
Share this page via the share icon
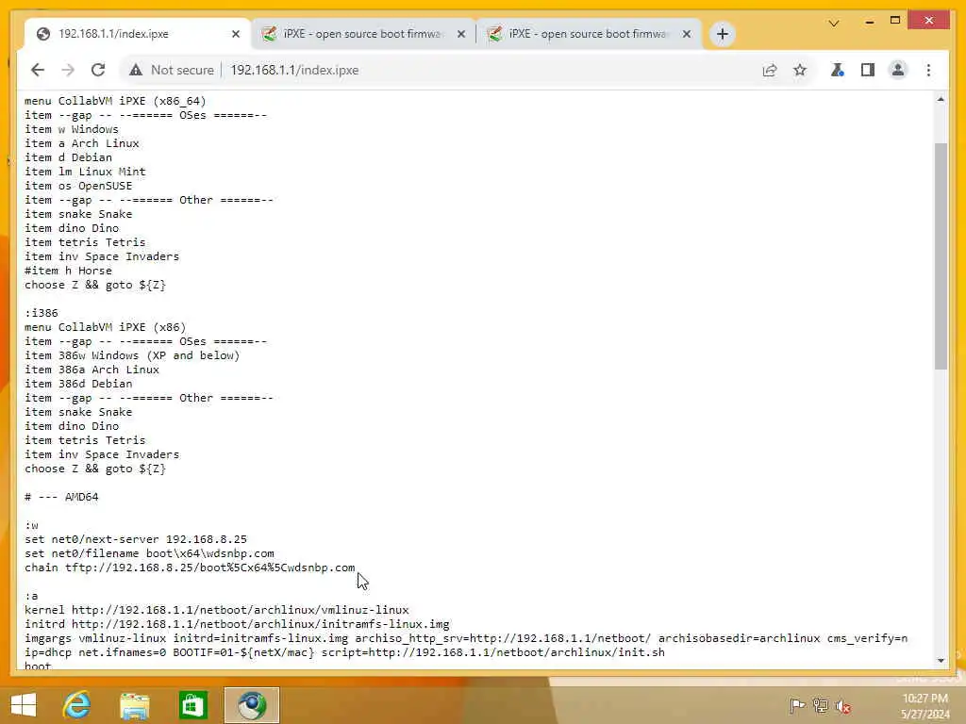click(770, 70)
